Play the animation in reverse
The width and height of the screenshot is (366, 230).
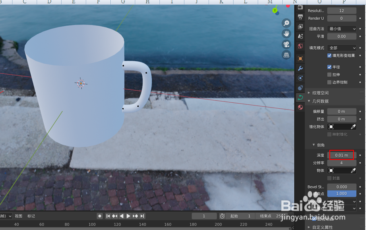121,216
